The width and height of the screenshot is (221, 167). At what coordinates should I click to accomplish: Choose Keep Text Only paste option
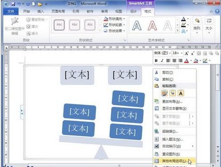181,93
